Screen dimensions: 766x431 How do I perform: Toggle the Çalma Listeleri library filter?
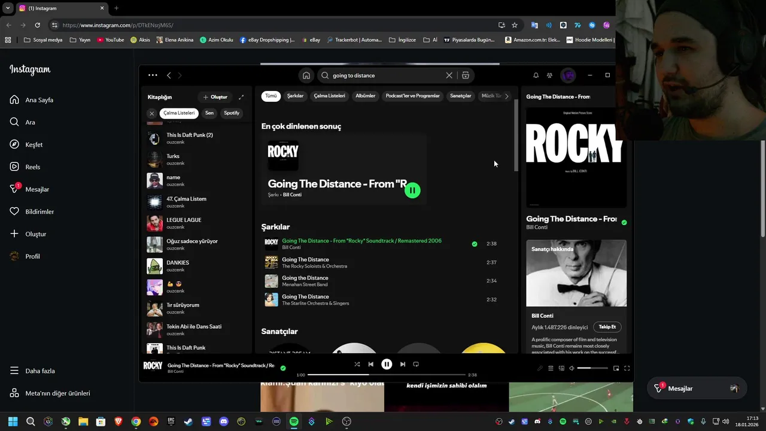tap(179, 113)
